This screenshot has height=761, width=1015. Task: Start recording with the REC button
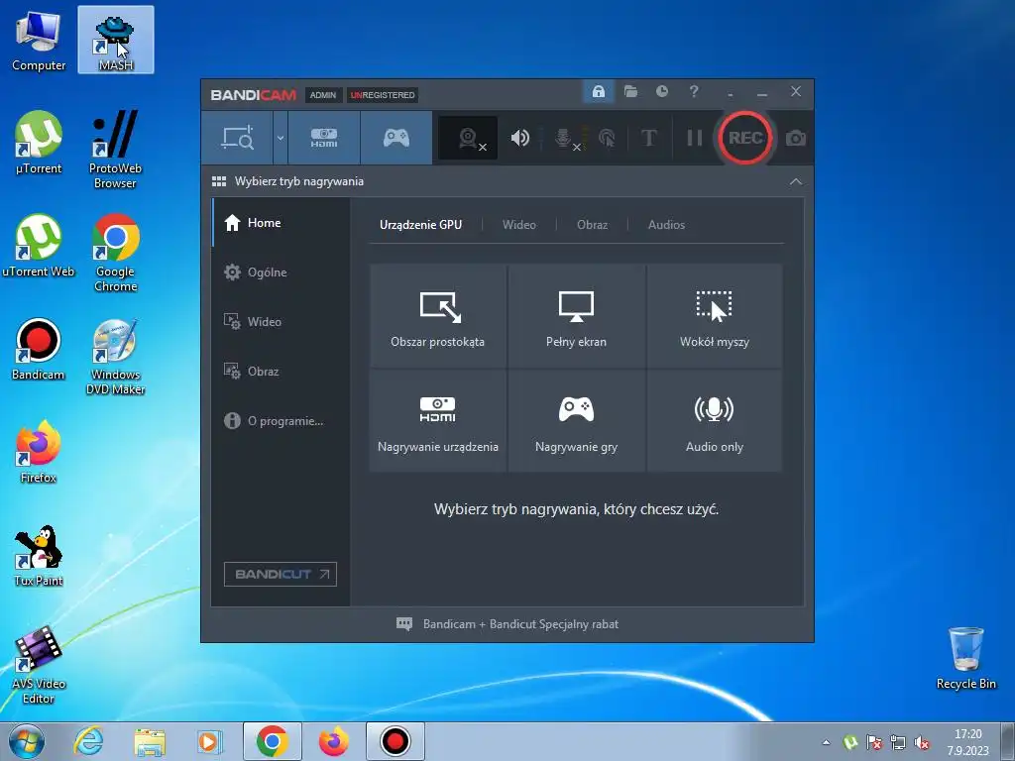point(744,138)
